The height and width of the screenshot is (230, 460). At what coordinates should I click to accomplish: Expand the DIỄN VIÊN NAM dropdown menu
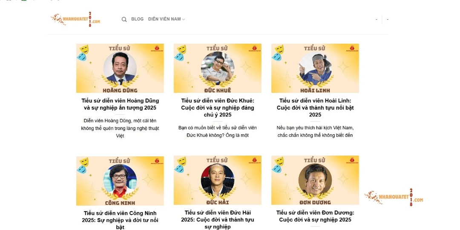pos(167,19)
